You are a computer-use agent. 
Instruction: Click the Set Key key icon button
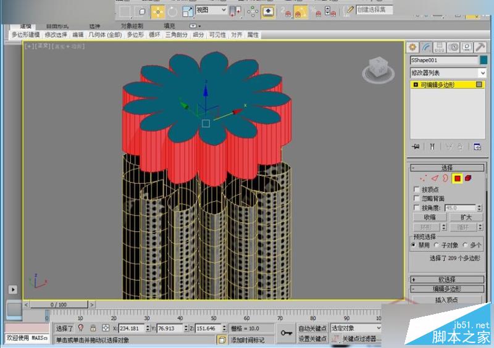click(x=285, y=333)
